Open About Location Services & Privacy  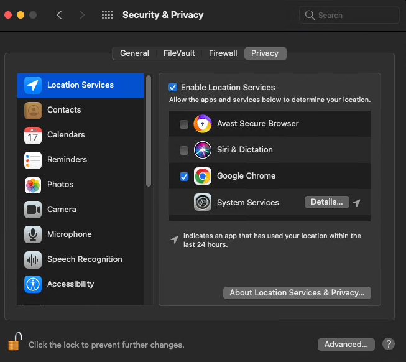tap(297, 293)
